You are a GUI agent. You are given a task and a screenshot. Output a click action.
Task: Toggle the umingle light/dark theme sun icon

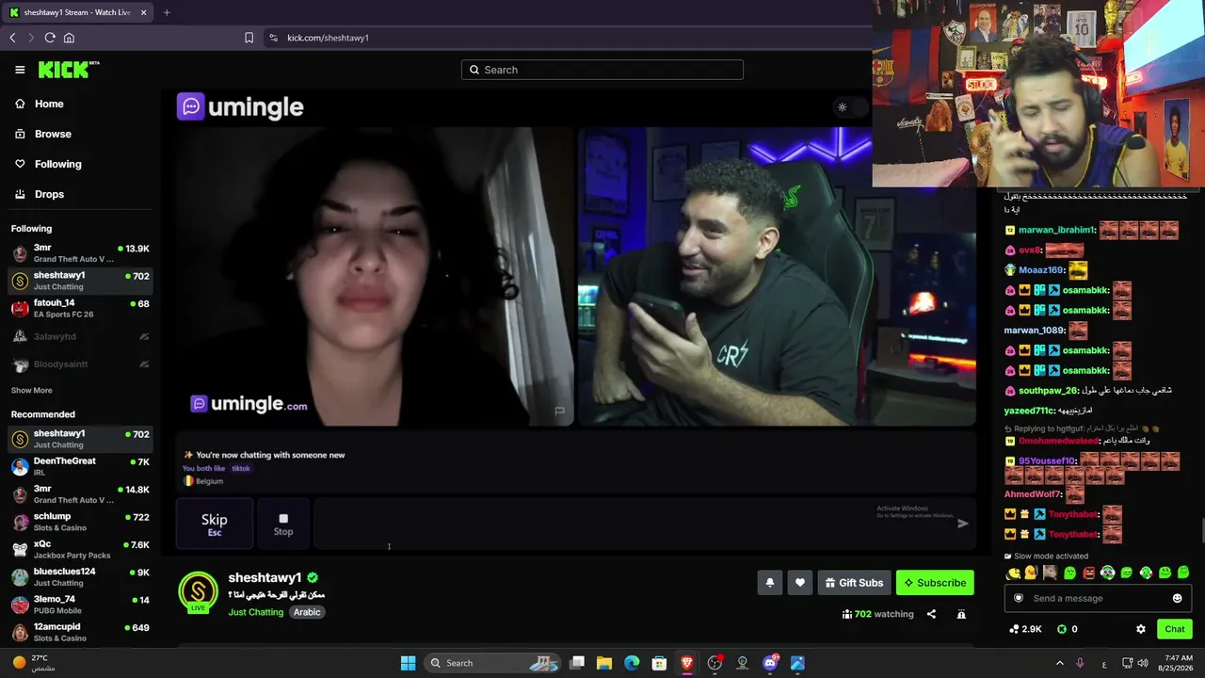842,107
